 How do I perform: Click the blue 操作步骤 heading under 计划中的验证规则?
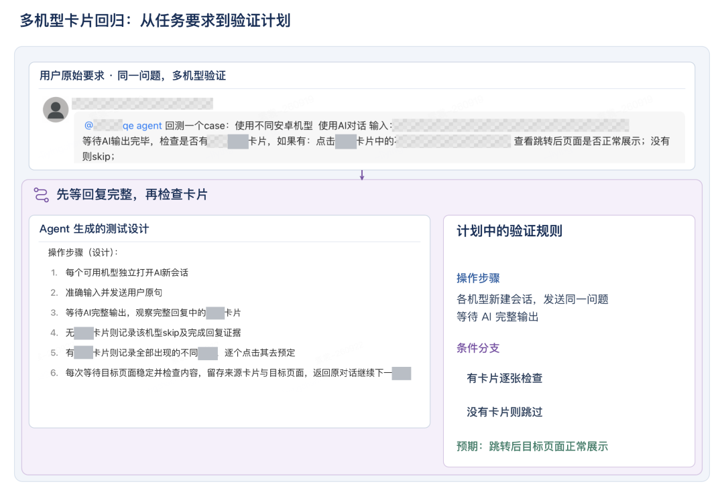(478, 278)
